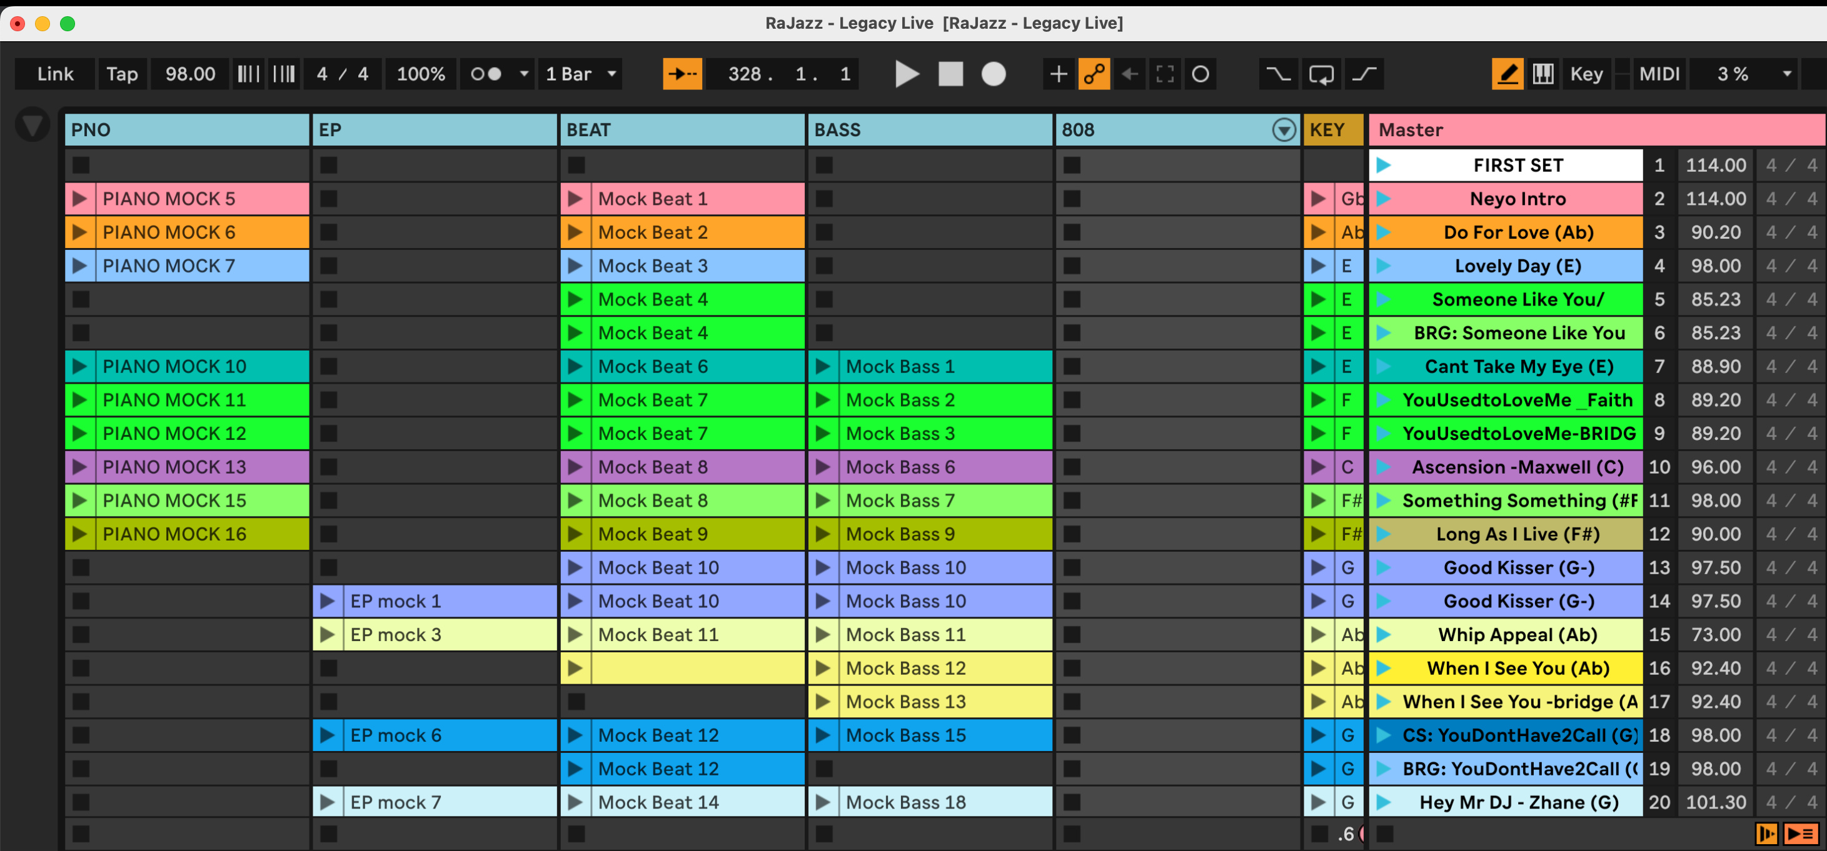Open MIDI Map Mode
The width and height of the screenshot is (1827, 851).
(1659, 74)
